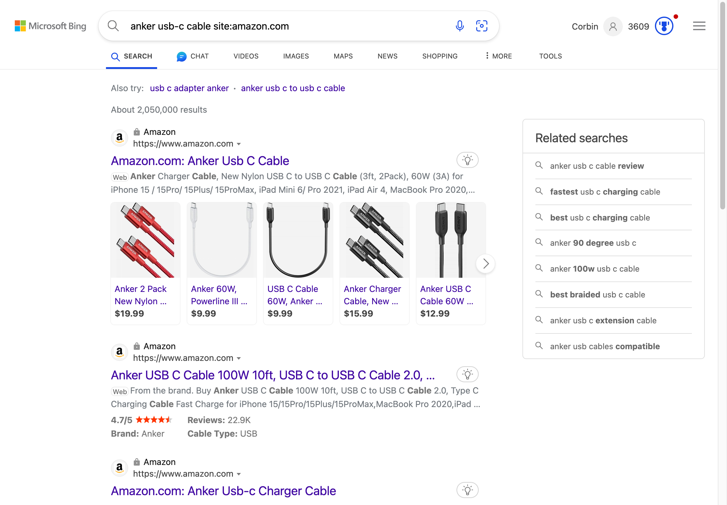Open the Tools option
This screenshot has height=505, width=727.
click(550, 56)
